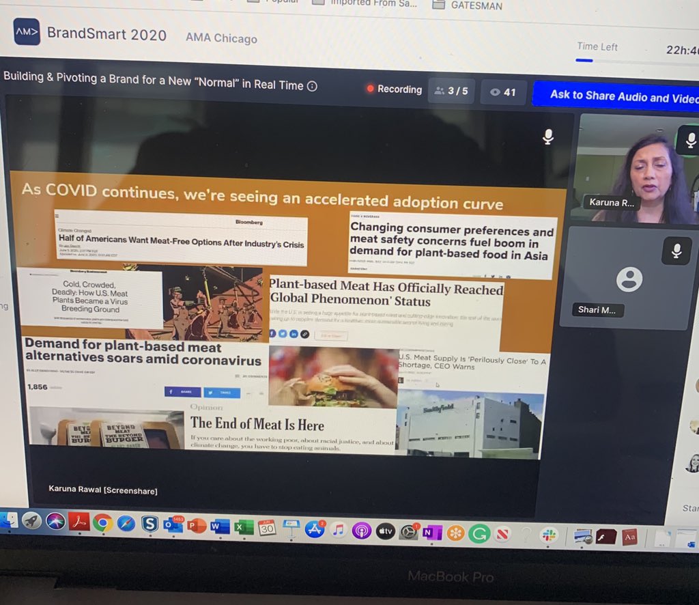Open Grammarly green G icon in the Dock
Viewport: 699px width, 605px height.
point(479,534)
